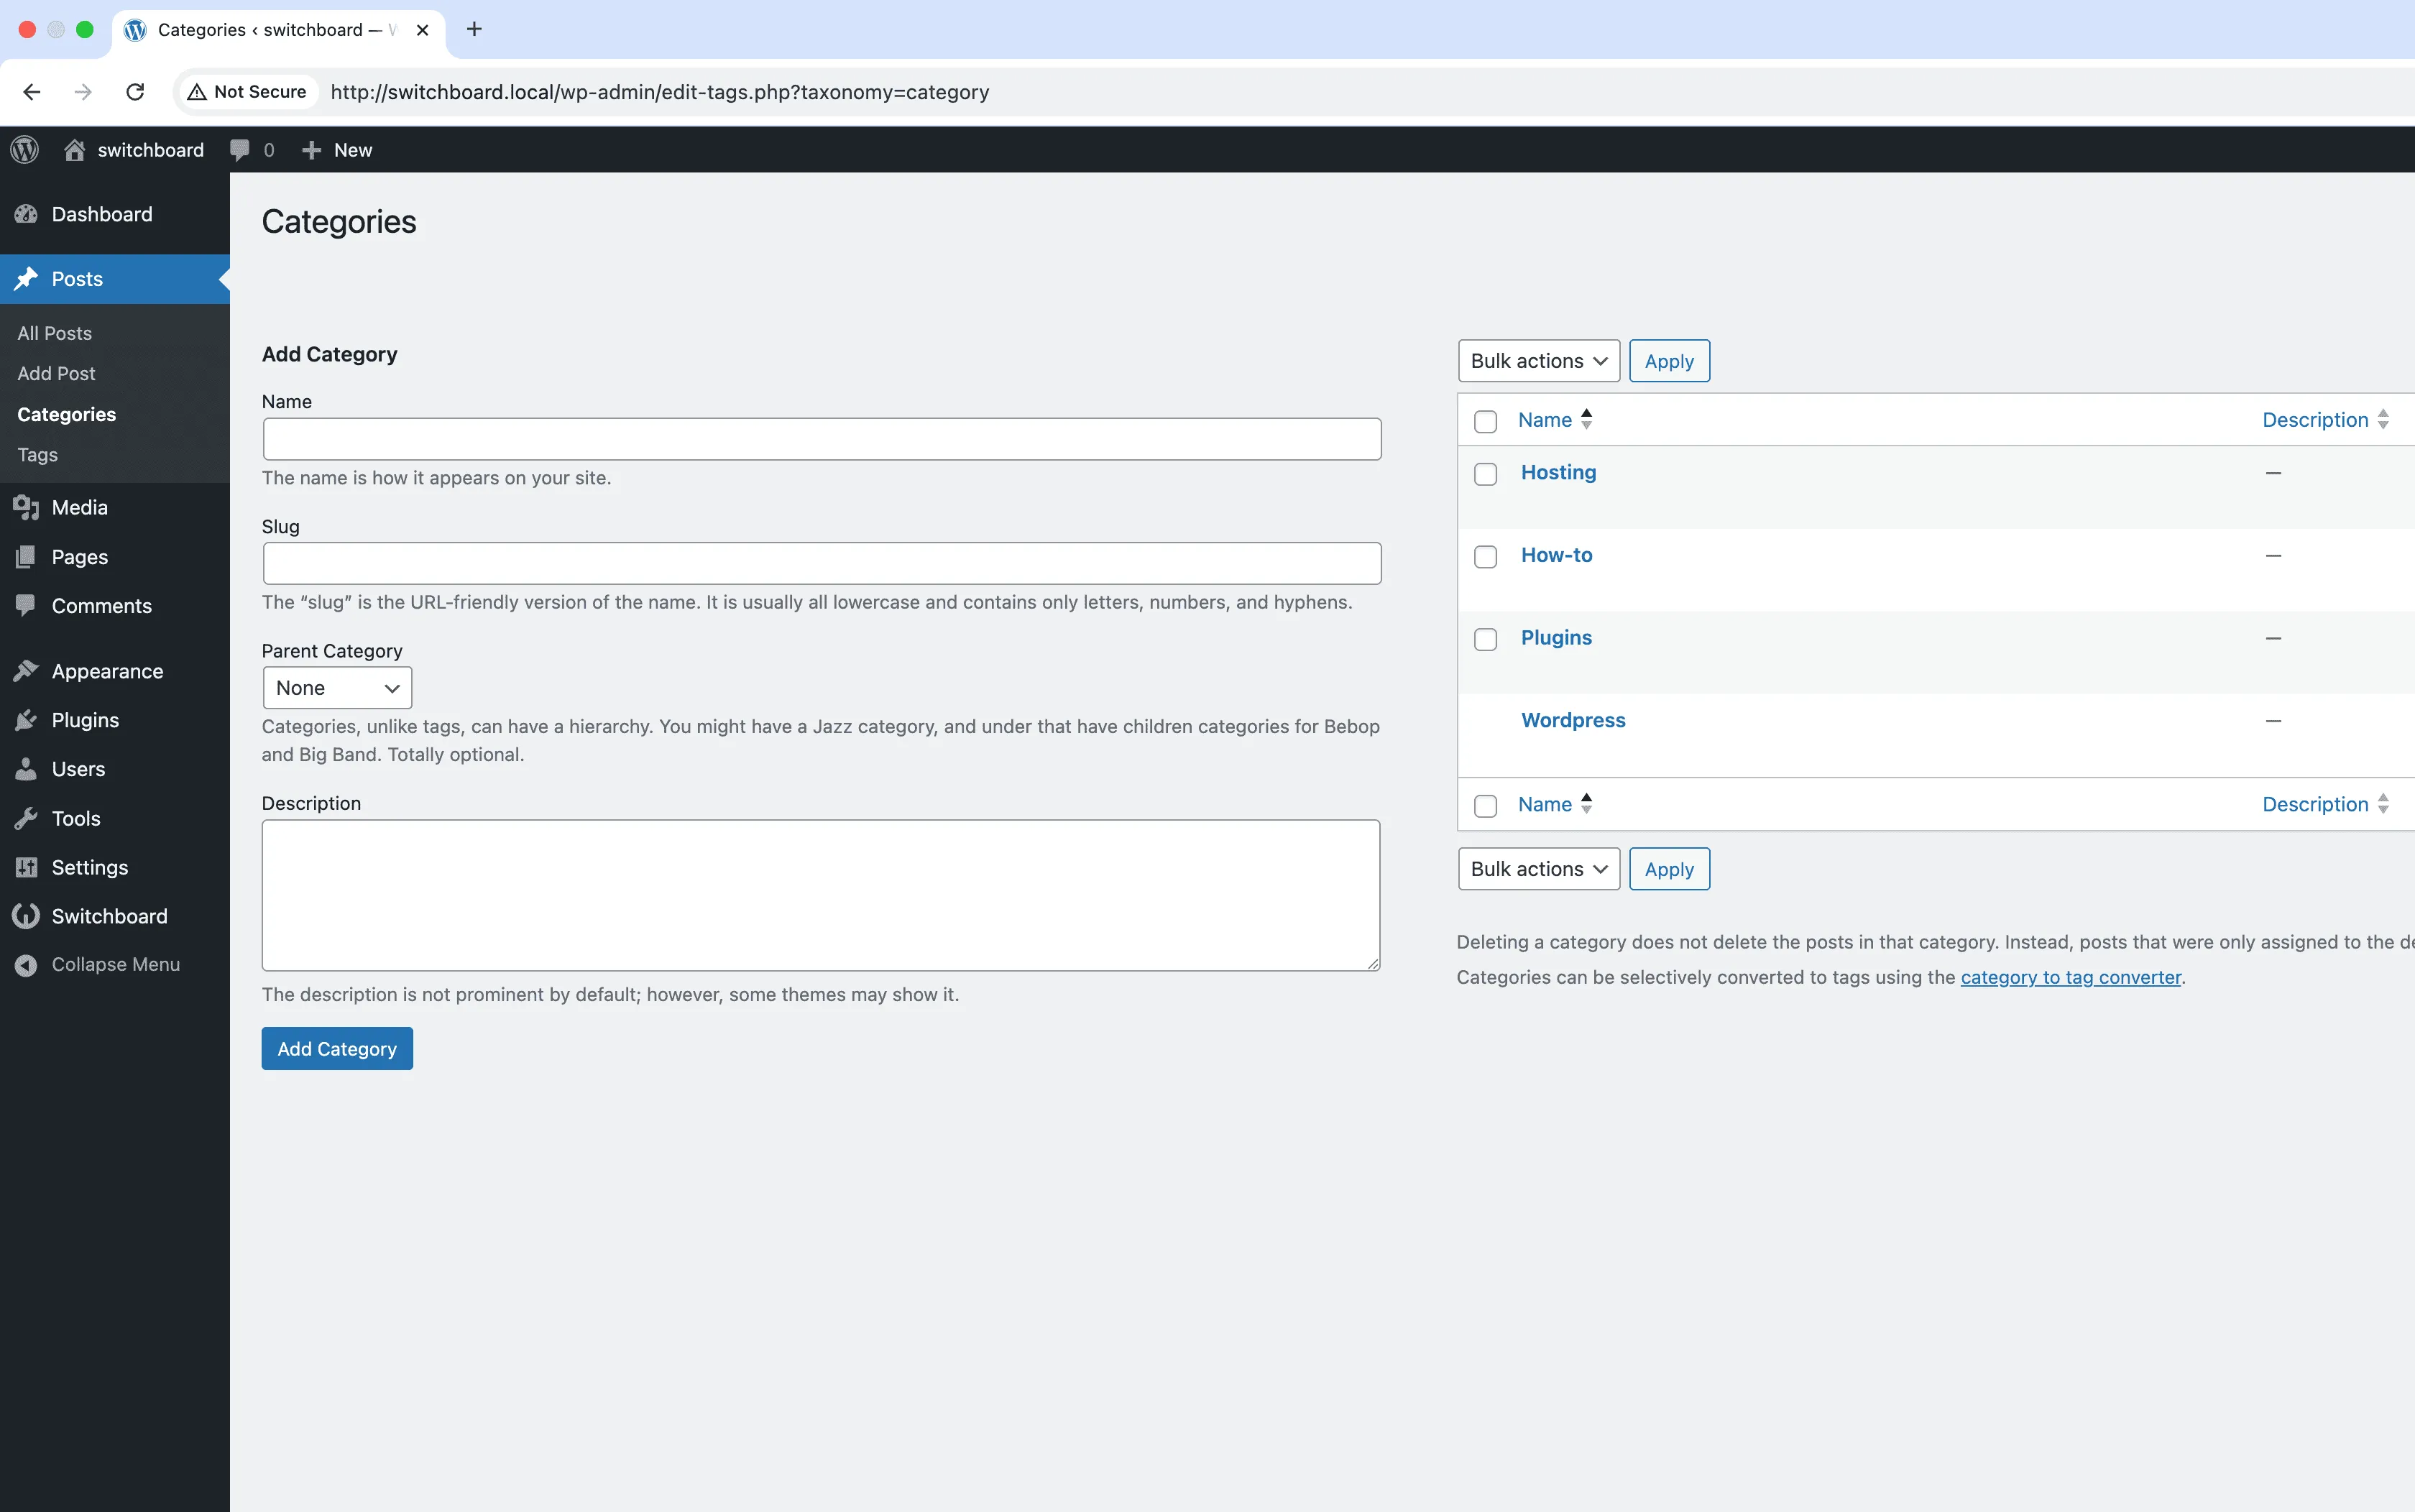Open All Posts from the sidebar
This screenshot has width=2415, height=1512.
pos(54,333)
